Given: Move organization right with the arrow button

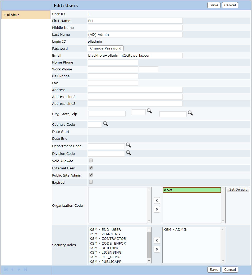Looking at the screenshot, I should point(157,209).
